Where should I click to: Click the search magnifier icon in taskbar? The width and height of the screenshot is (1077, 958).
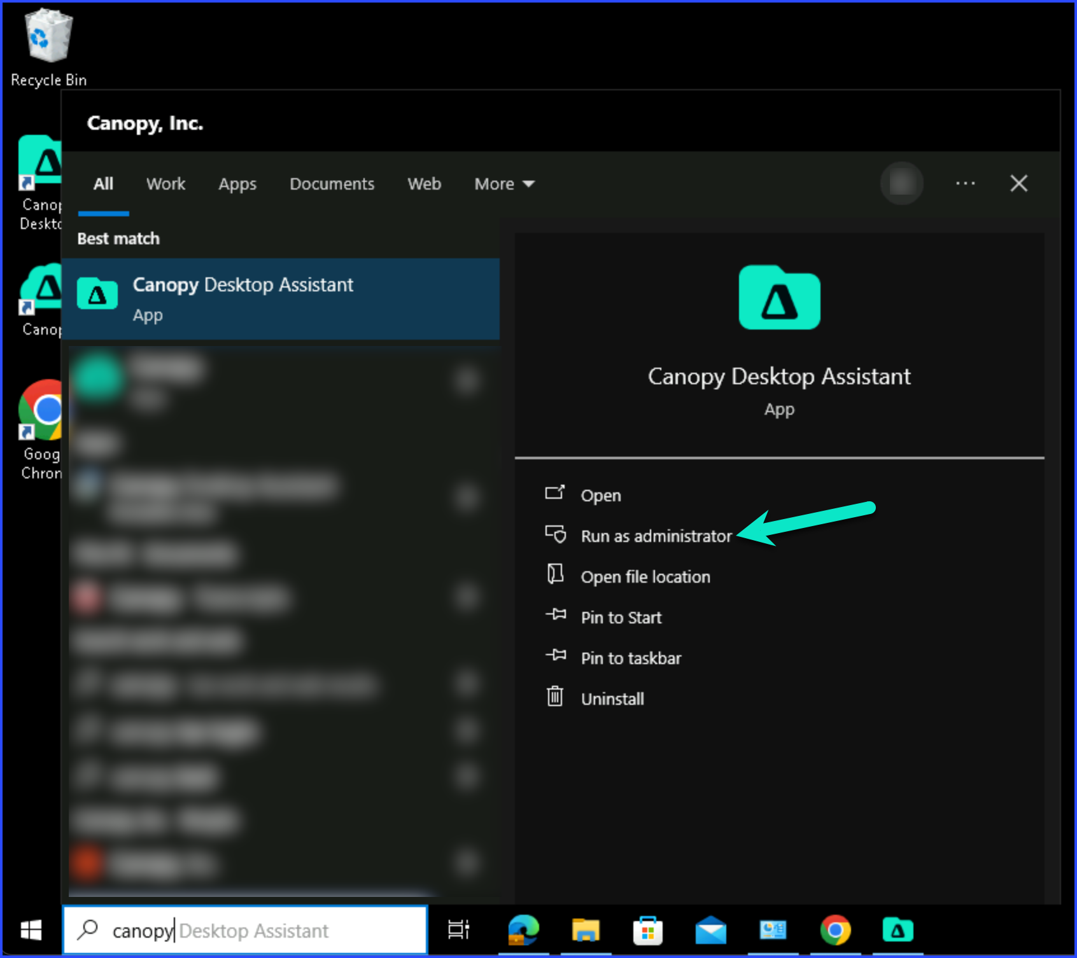[x=87, y=930]
